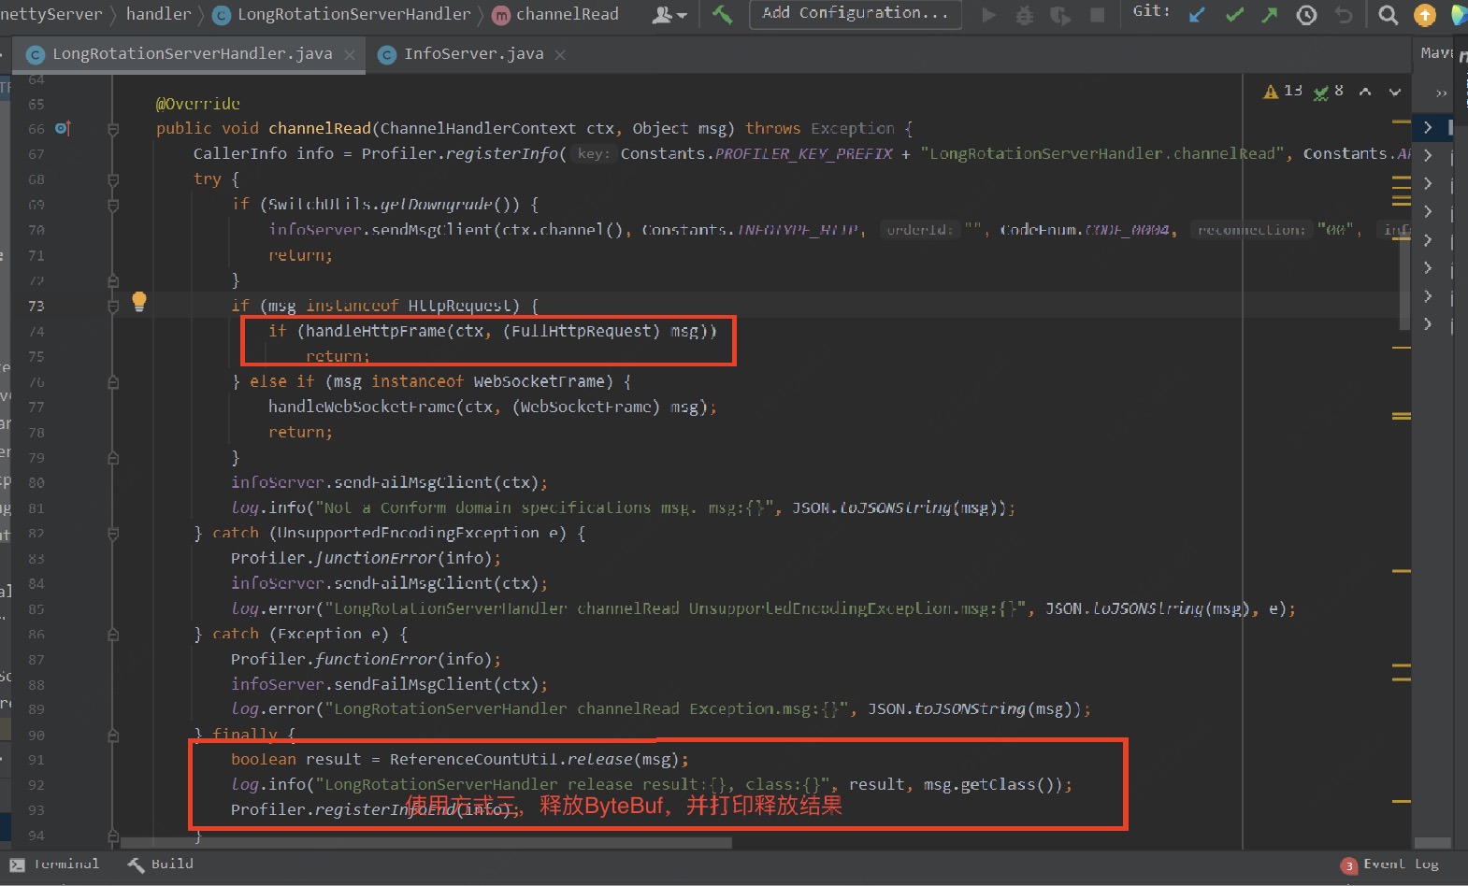Open the Event Log panel
The height and width of the screenshot is (886, 1468).
tap(1389, 865)
